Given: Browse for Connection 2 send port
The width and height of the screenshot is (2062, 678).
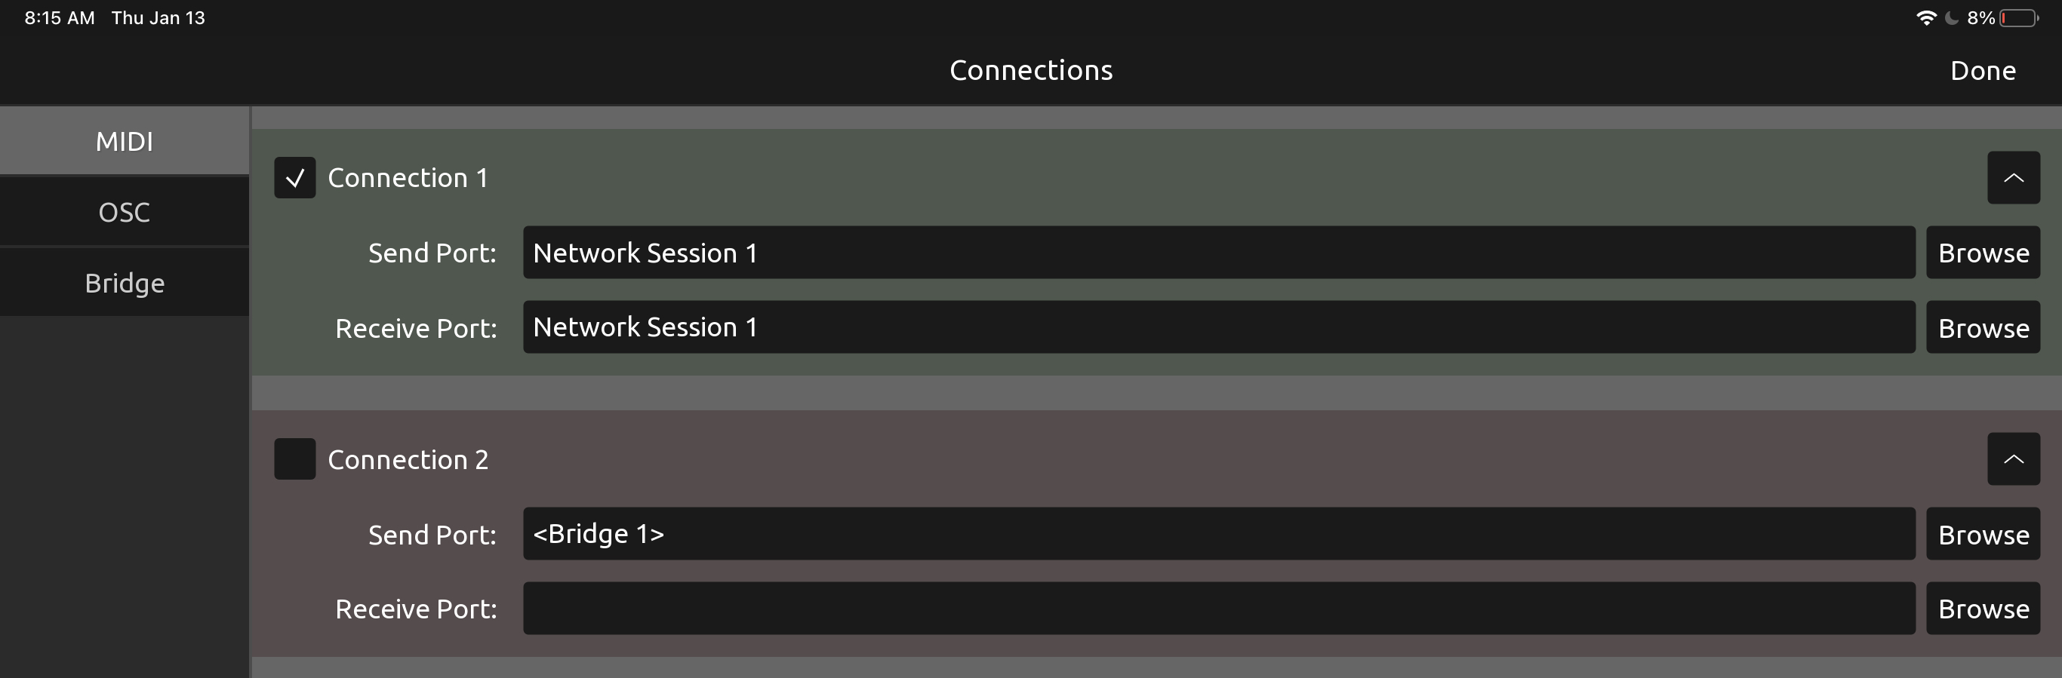Looking at the screenshot, I should (x=1982, y=534).
